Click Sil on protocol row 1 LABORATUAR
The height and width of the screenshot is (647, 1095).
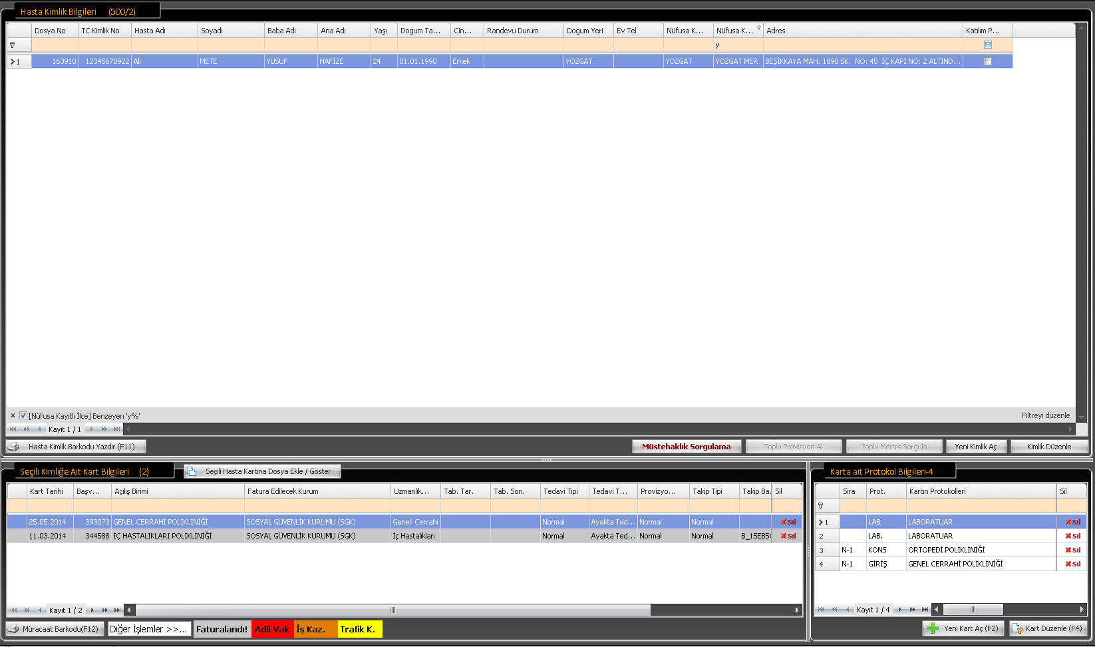point(1072,522)
